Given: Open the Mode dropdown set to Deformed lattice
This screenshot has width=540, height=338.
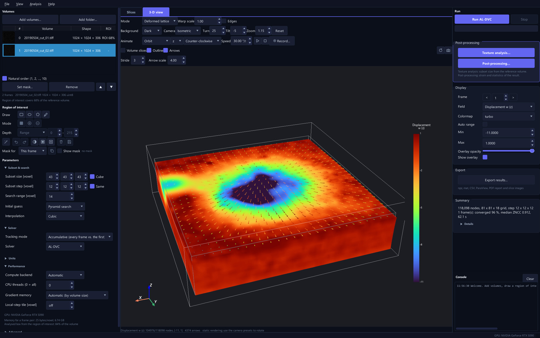Looking at the screenshot, I should (x=159, y=21).
